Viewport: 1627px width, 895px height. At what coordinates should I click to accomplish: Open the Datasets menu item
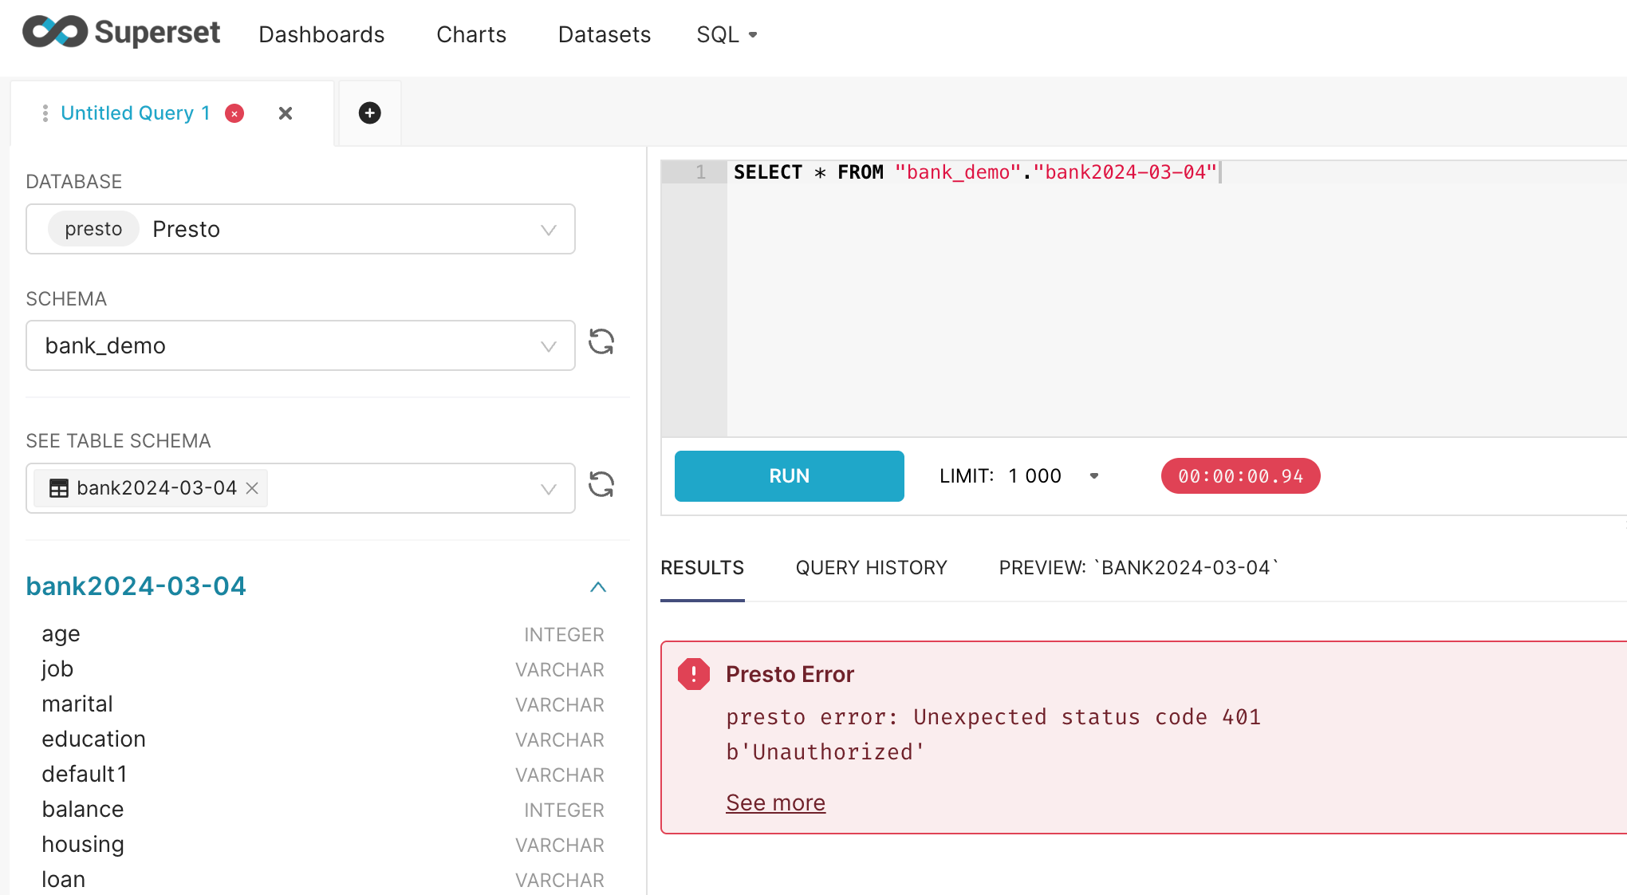(605, 34)
